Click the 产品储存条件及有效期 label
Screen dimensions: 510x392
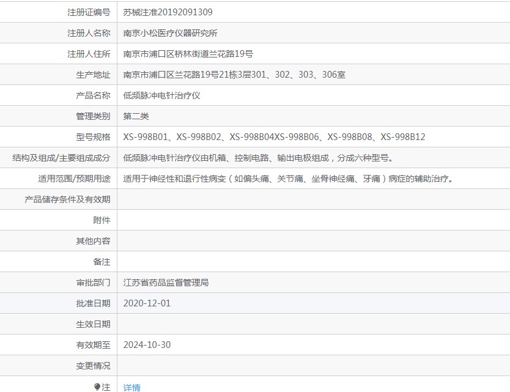click(67, 199)
